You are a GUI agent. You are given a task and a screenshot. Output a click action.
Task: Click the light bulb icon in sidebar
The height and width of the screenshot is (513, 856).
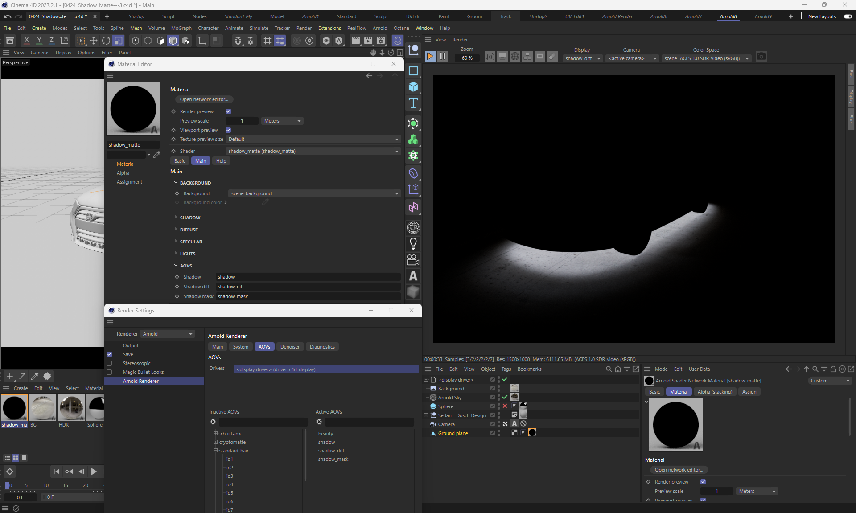pyautogui.click(x=413, y=243)
